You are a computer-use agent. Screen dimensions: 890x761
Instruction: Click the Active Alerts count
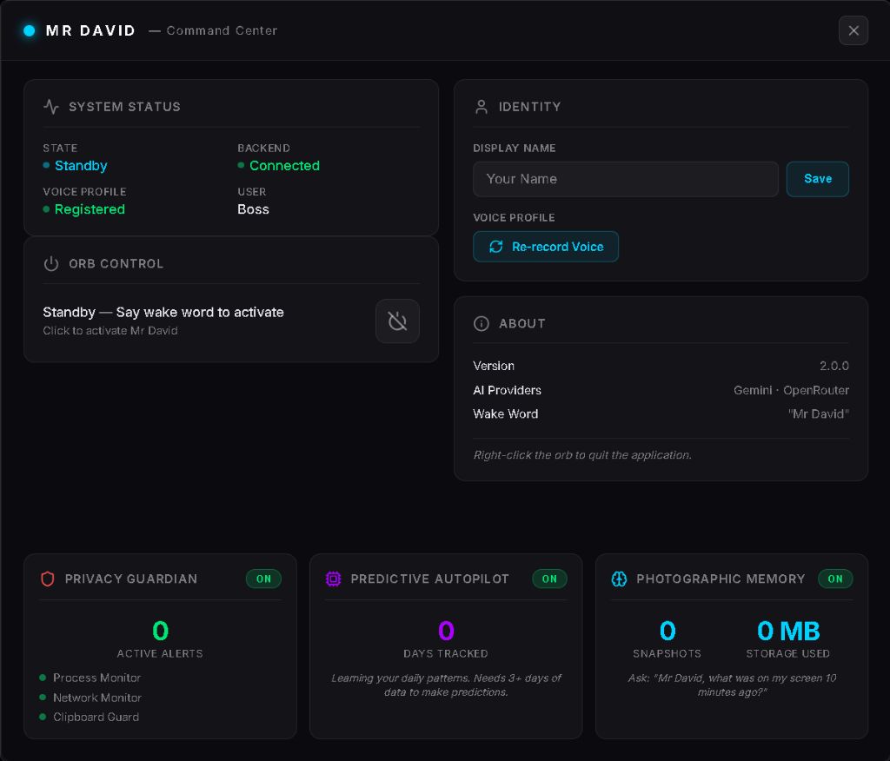160,631
